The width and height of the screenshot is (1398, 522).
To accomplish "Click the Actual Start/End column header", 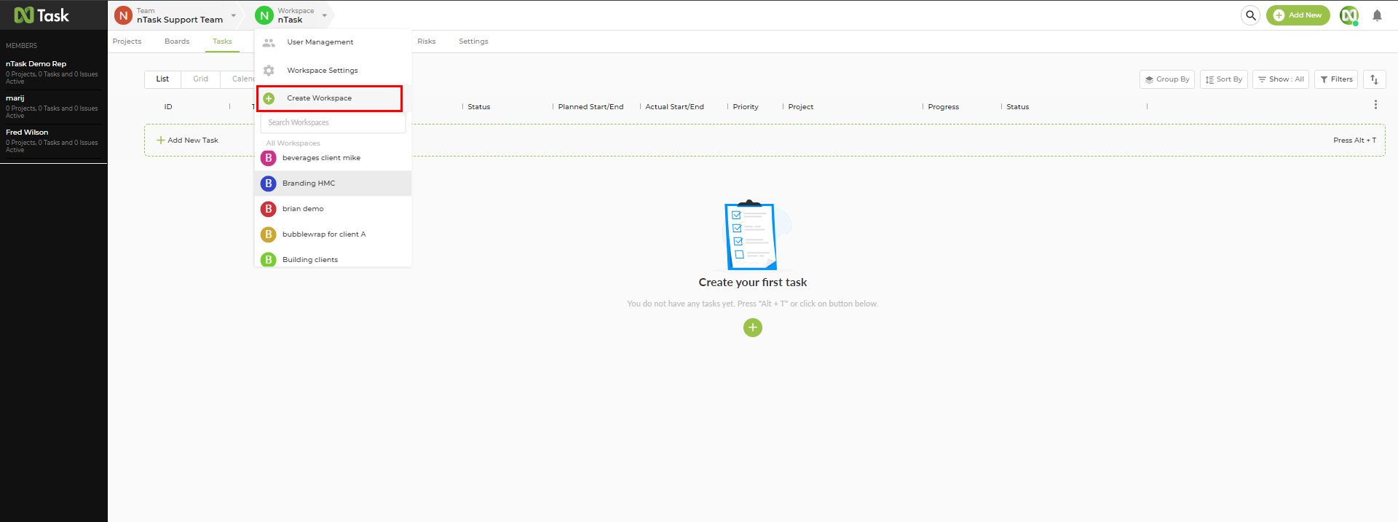I will coord(674,107).
